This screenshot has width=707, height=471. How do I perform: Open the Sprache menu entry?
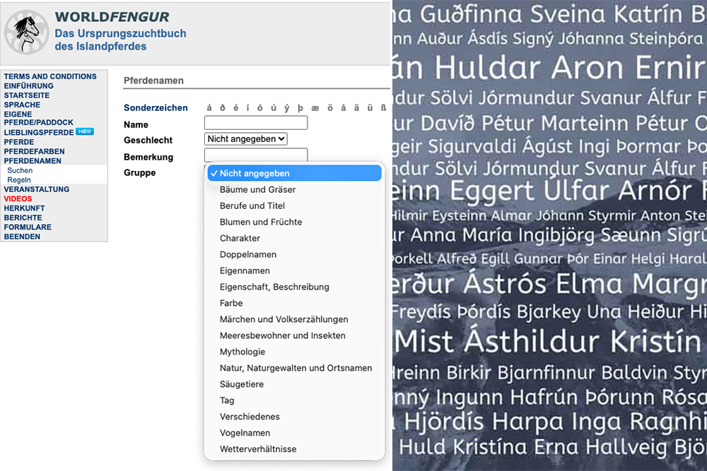(21, 105)
